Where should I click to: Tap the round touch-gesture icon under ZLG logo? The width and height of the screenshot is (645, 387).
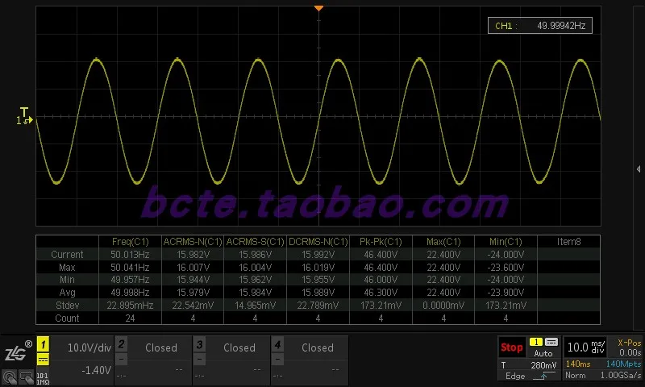[x=10, y=377]
